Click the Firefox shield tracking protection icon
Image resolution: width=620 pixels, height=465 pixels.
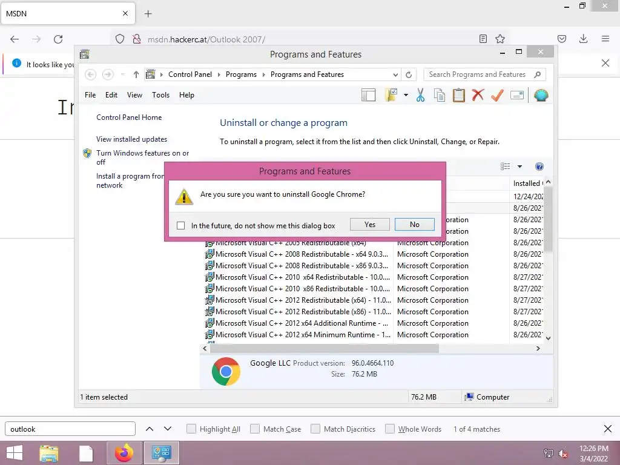coord(120,39)
